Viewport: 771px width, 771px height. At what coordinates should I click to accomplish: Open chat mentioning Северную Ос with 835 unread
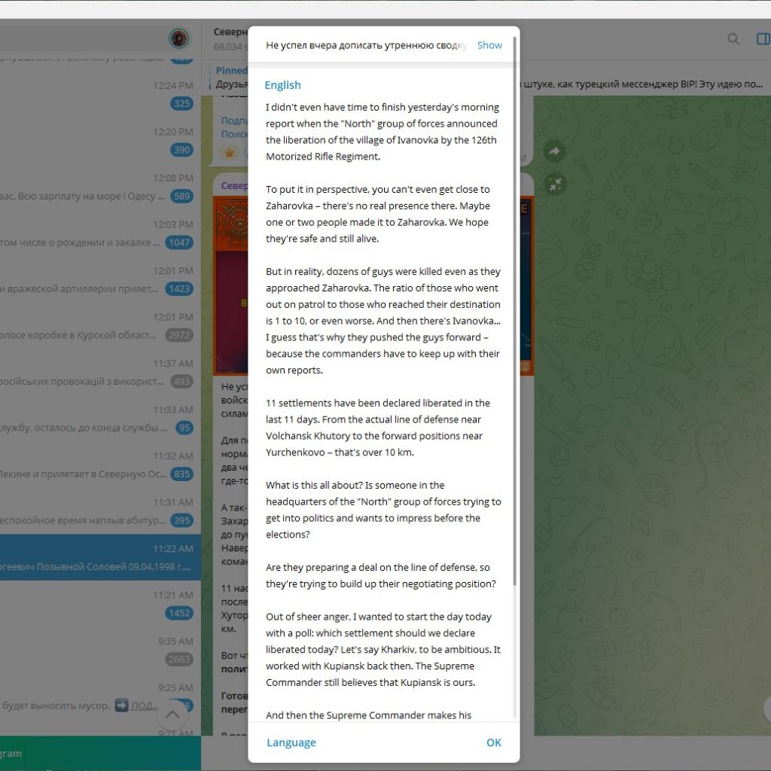pyautogui.click(x=100, y=465)
